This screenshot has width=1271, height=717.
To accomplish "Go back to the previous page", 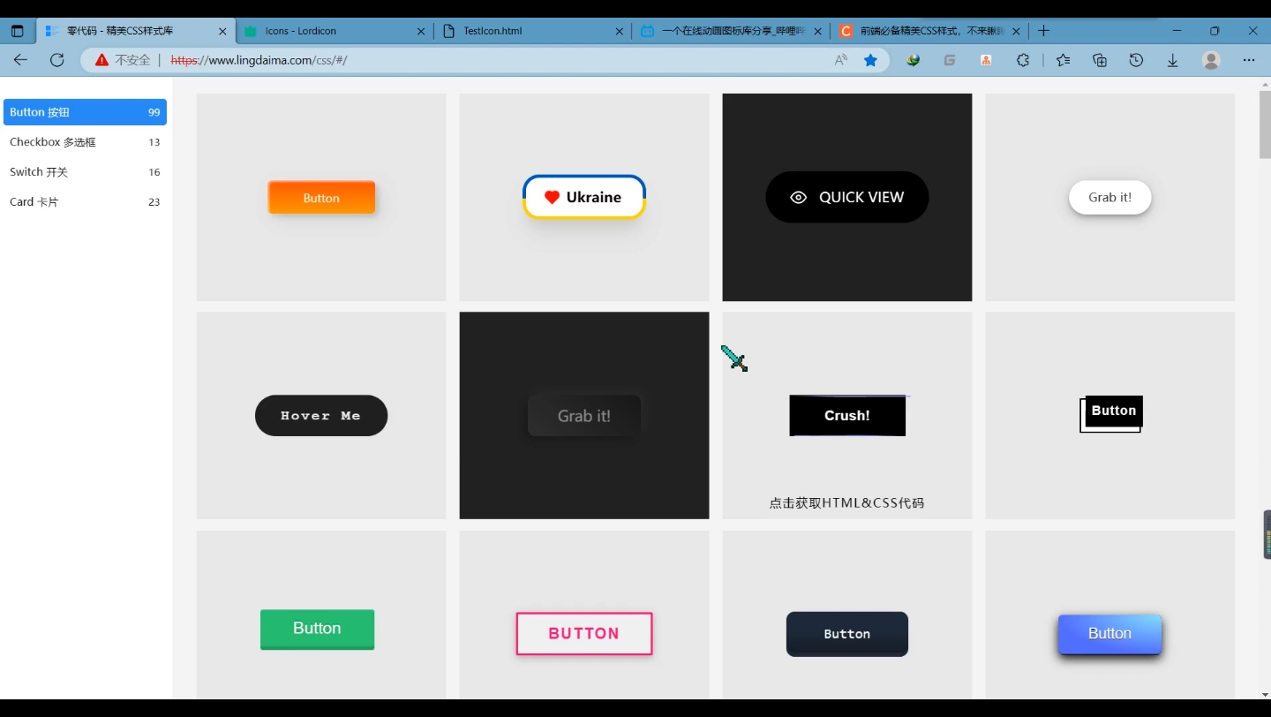I will [x=20, y=60].
